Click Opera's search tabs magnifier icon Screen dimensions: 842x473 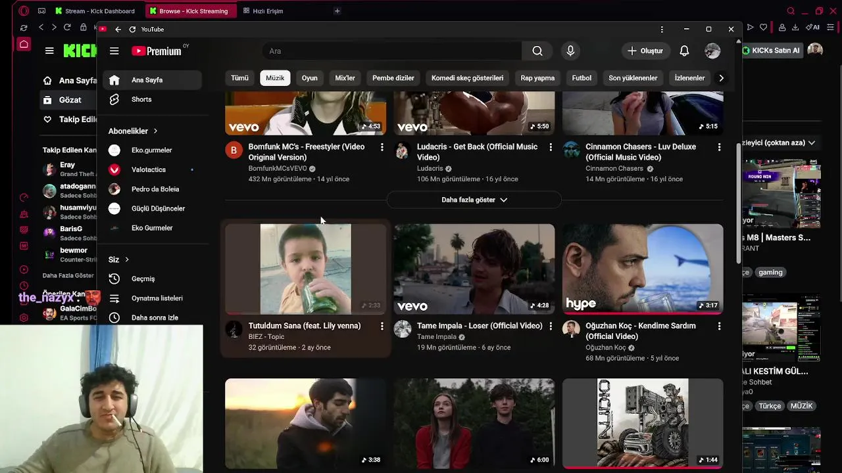point(791,11)
